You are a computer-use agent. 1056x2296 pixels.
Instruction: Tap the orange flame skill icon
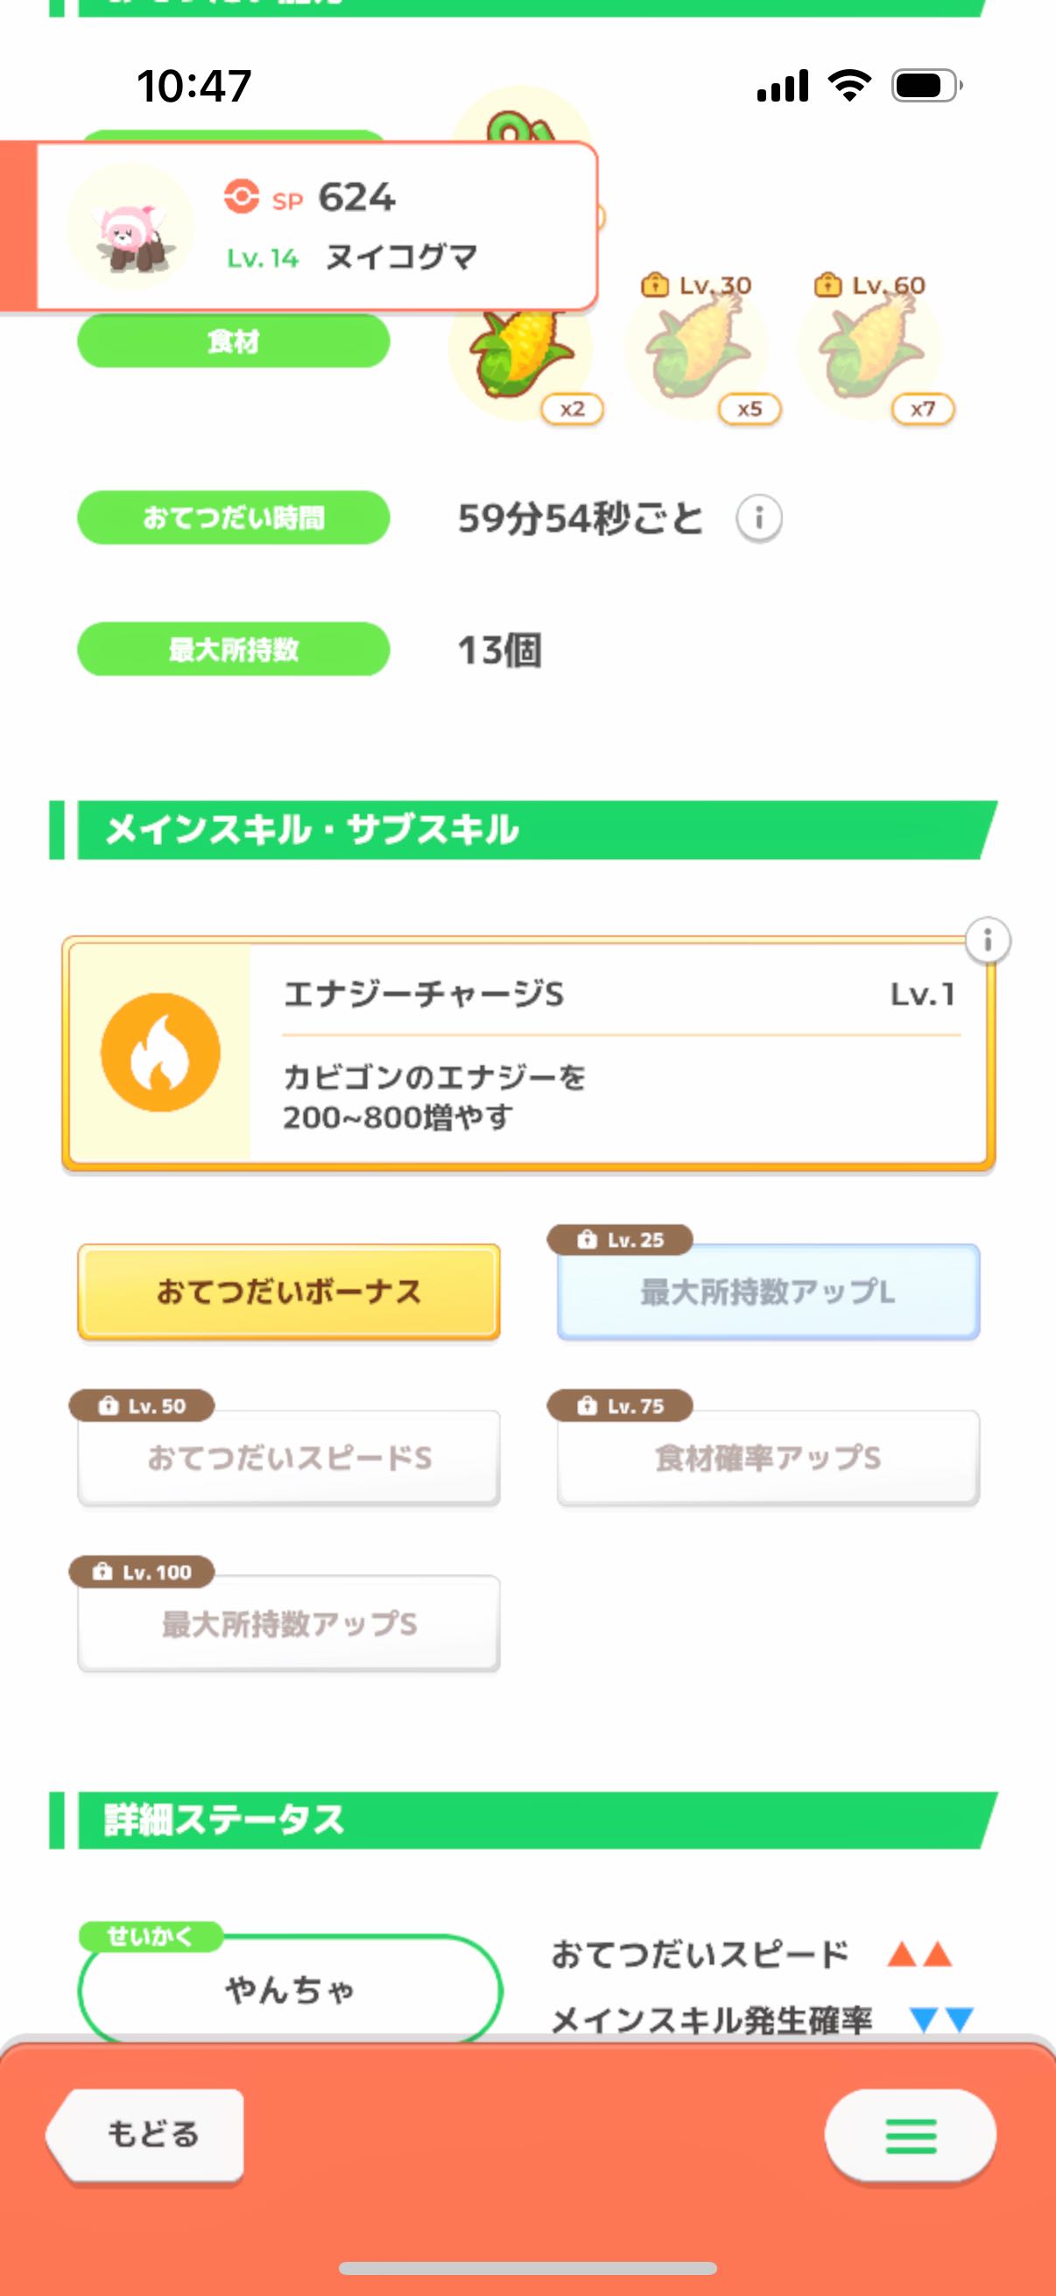pyautogui.click(x=160, y=1053)
